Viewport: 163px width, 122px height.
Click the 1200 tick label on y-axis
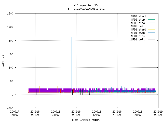[x=10, y=13]
